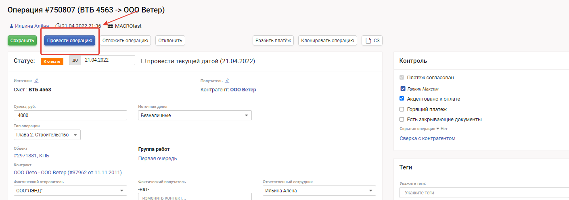Open the Ответственный сотрудник dropdown
The image size is (569, 200).
(319, 191)
